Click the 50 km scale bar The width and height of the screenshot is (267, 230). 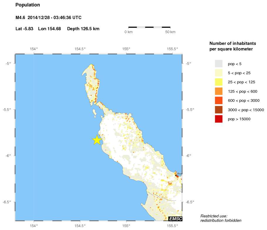[x=149, y=27]
